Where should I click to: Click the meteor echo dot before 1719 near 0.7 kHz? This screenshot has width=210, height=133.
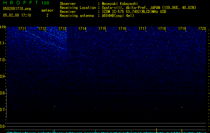coord(182,107)
